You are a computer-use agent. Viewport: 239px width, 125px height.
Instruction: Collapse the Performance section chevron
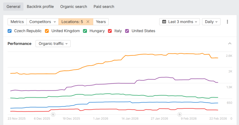[x=230, y=44]
